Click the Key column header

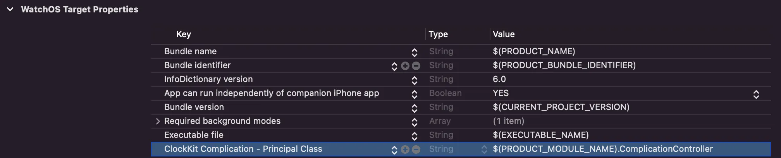[x=184, y=34]
